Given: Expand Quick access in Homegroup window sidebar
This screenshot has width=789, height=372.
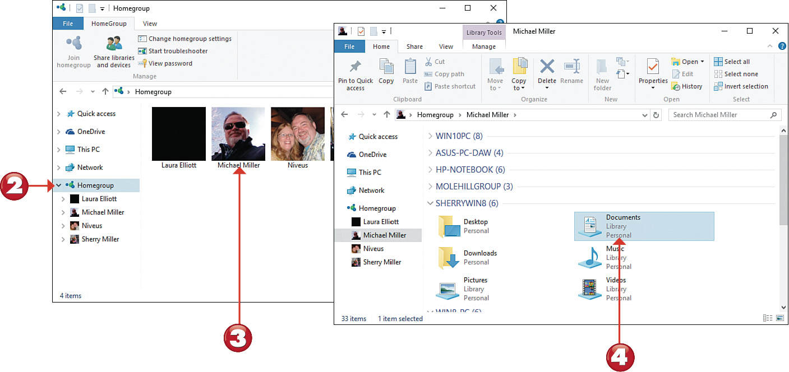Looking at the screenshot, I should tap(59, 114).
